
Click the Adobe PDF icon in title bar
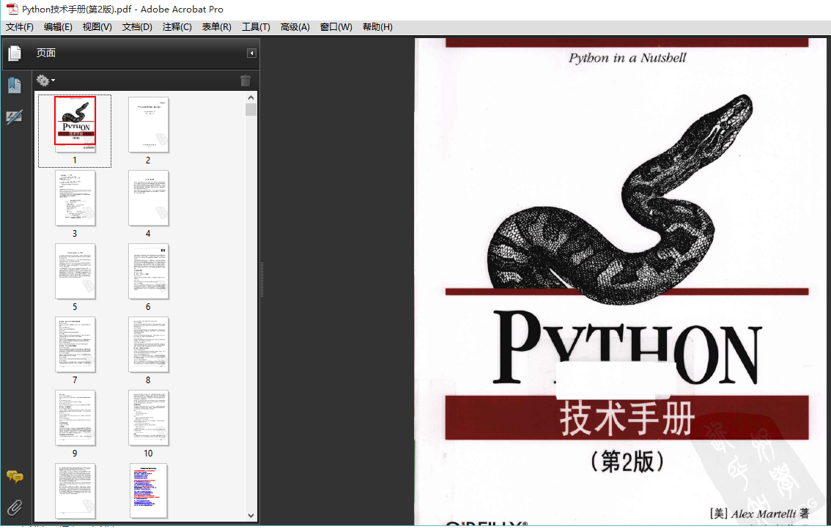(12, 9)
